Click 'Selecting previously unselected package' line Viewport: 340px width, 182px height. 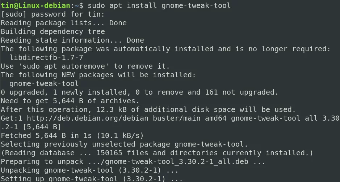(x=124, y=144)
